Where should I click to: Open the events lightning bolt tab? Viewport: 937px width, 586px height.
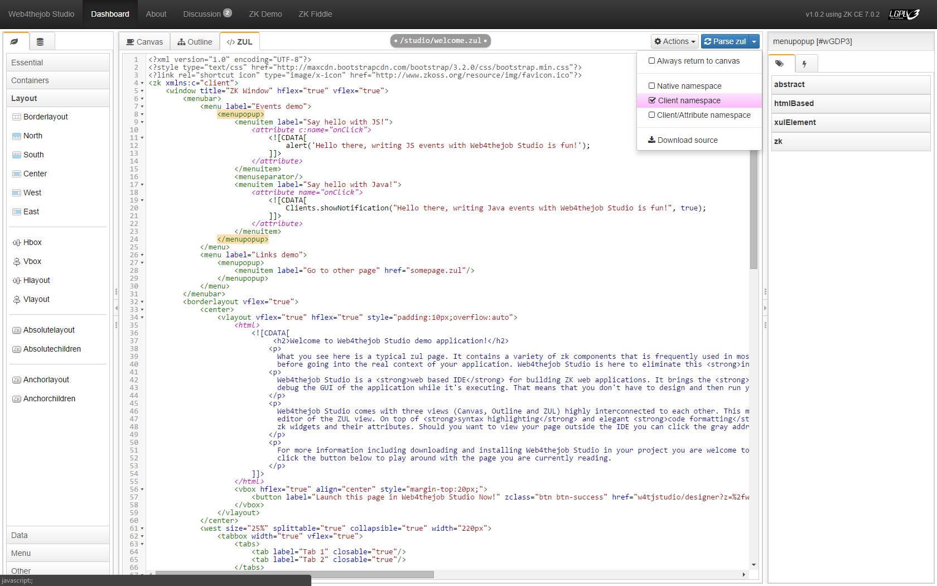pos(805,64)
